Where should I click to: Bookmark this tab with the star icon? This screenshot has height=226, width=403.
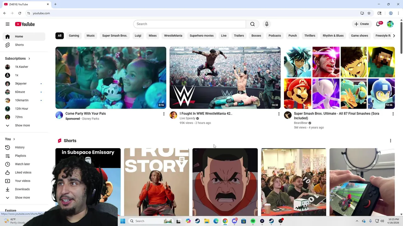click(369, 13)
